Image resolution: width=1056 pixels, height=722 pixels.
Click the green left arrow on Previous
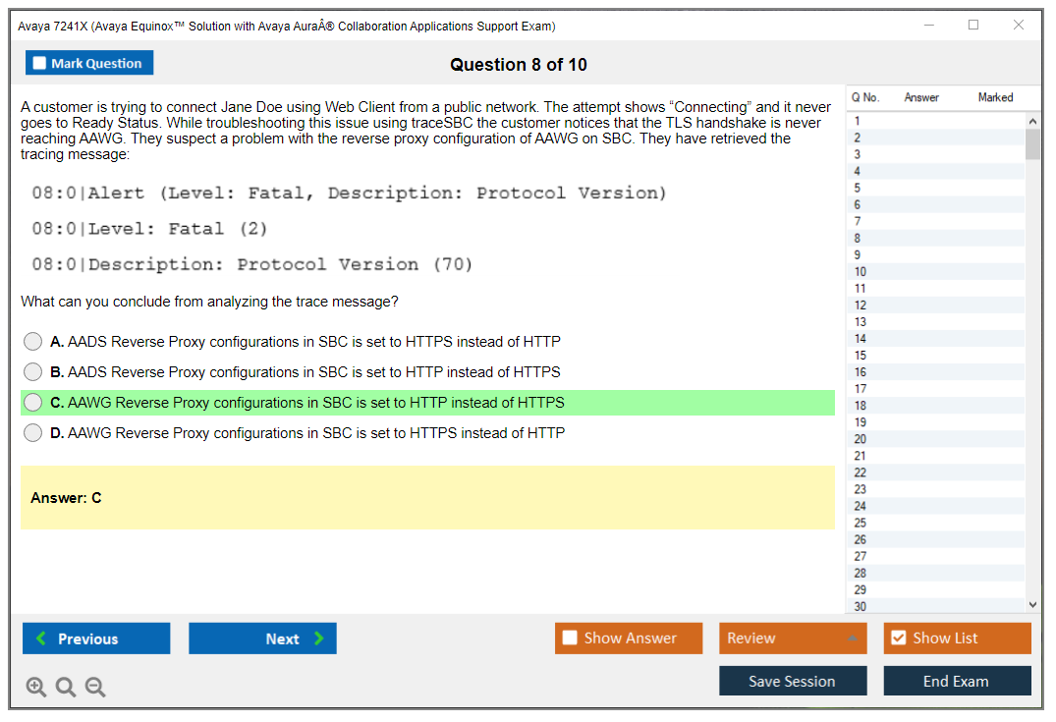[41, 639]
